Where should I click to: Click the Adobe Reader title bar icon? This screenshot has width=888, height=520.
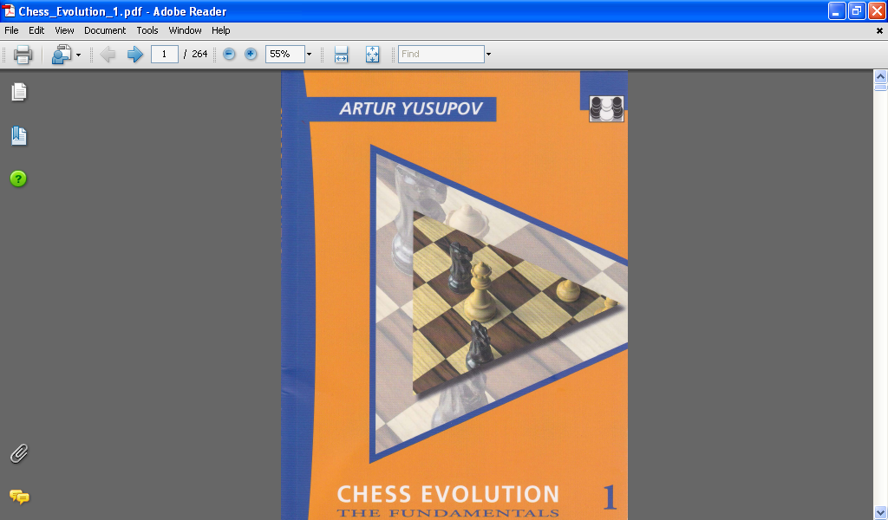9,10
